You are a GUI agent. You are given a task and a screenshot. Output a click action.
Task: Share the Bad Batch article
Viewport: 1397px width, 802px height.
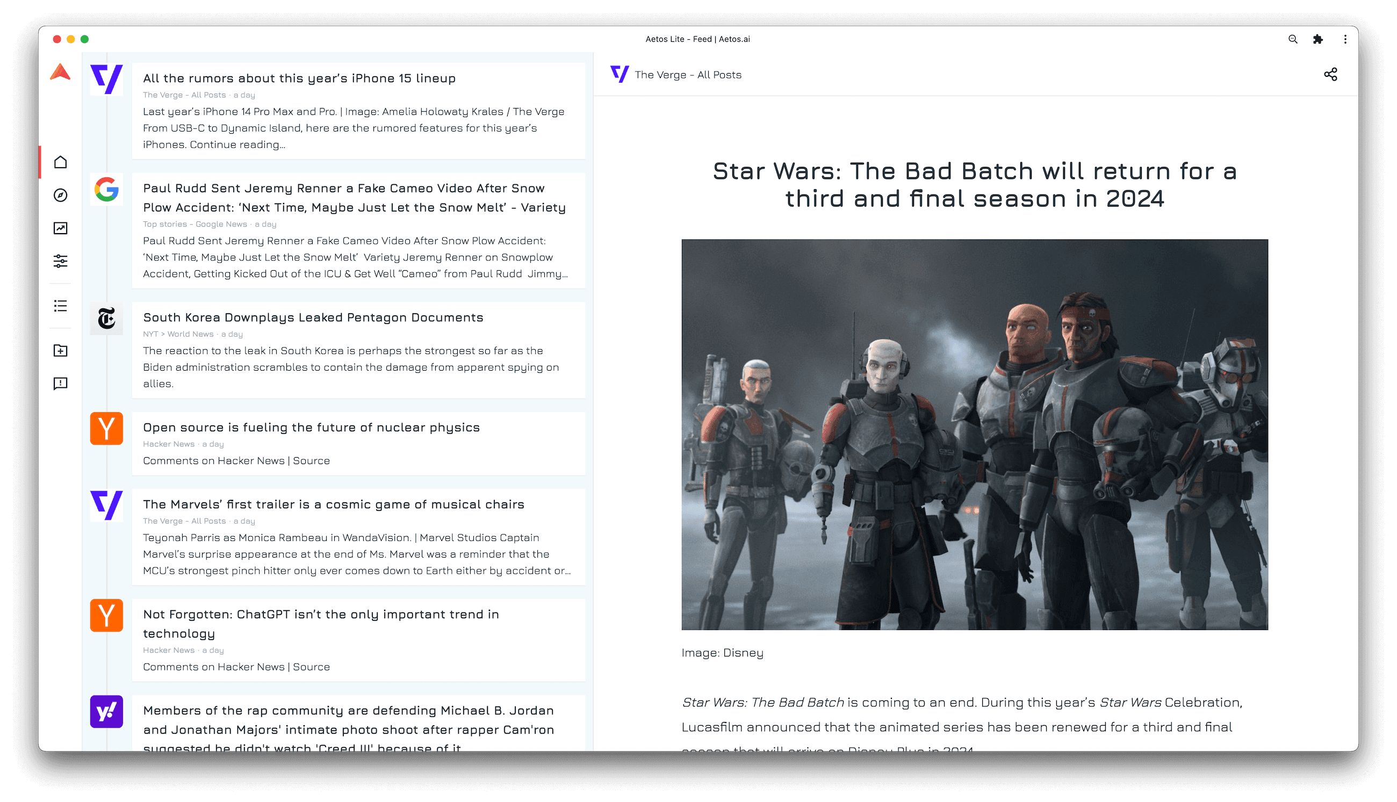coord(1330,74)
